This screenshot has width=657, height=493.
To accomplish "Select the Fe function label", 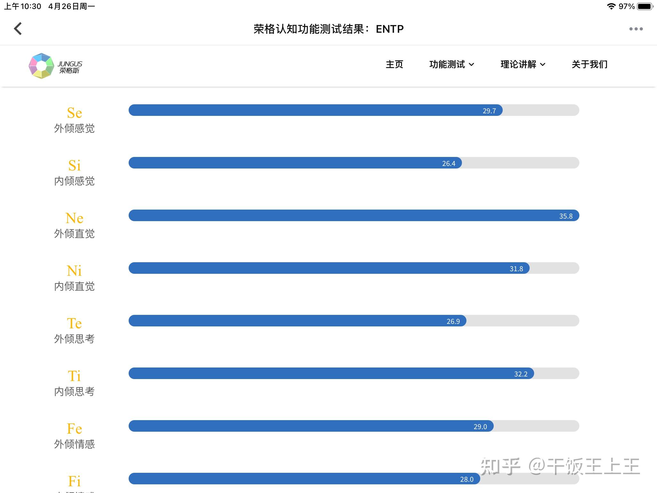I will [x=74, y=429].
